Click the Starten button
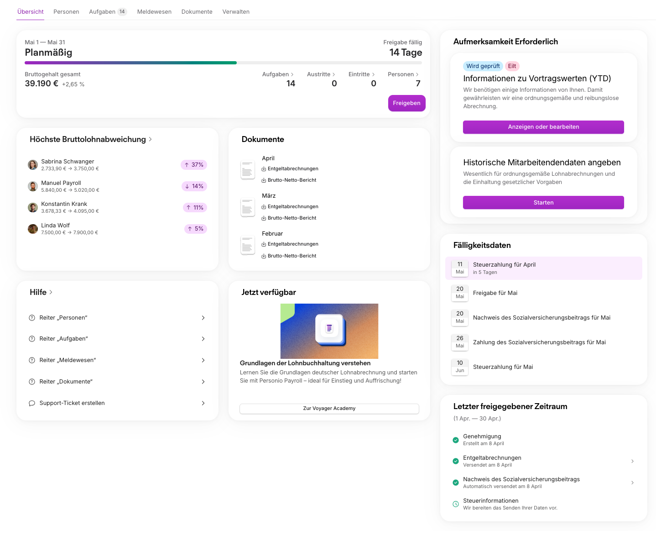 click(543, 203)
